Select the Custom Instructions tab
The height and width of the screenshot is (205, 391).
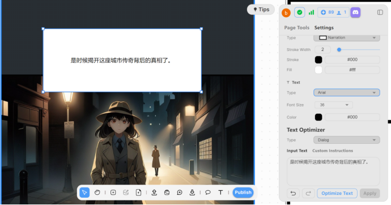click(x=333, y=151)
